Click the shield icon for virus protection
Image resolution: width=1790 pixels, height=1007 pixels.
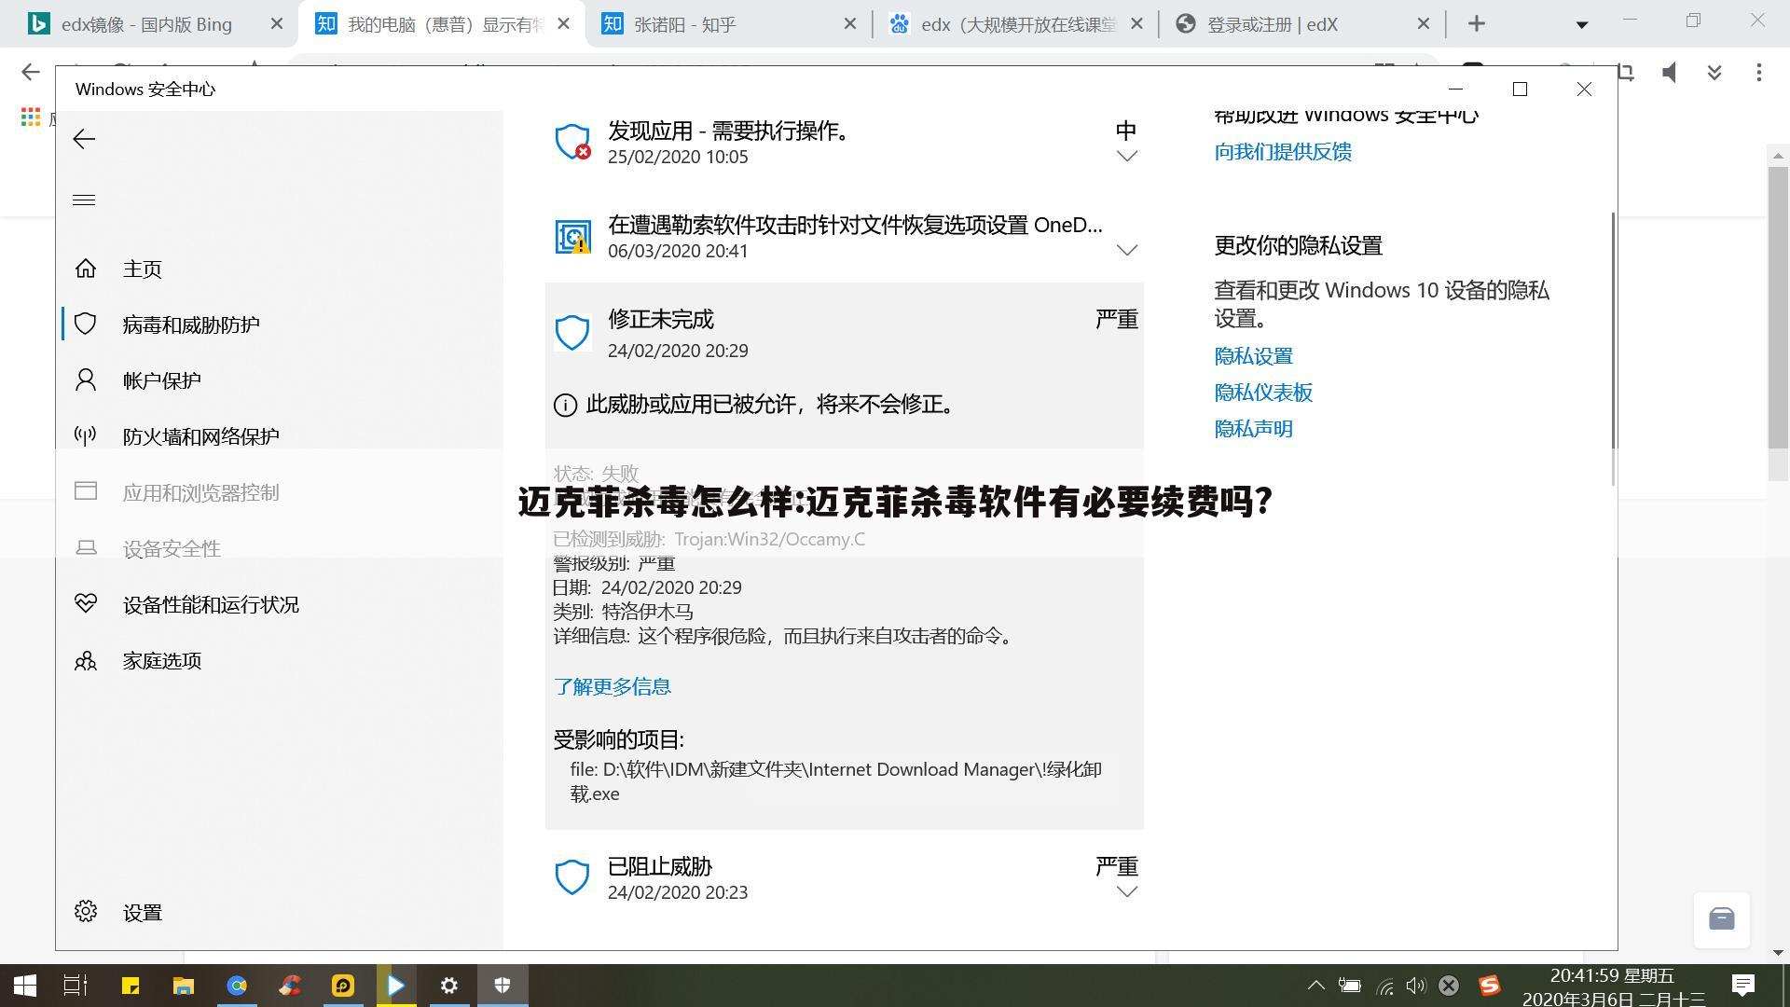point(86,324)
